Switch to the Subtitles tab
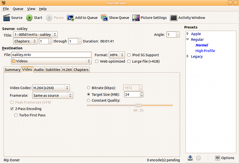 click(53, 70)
